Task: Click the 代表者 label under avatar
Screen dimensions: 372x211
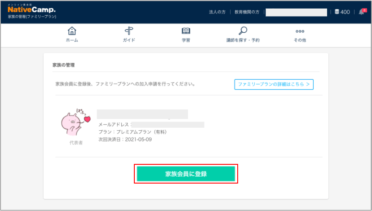Action: (x=76, y=143)
